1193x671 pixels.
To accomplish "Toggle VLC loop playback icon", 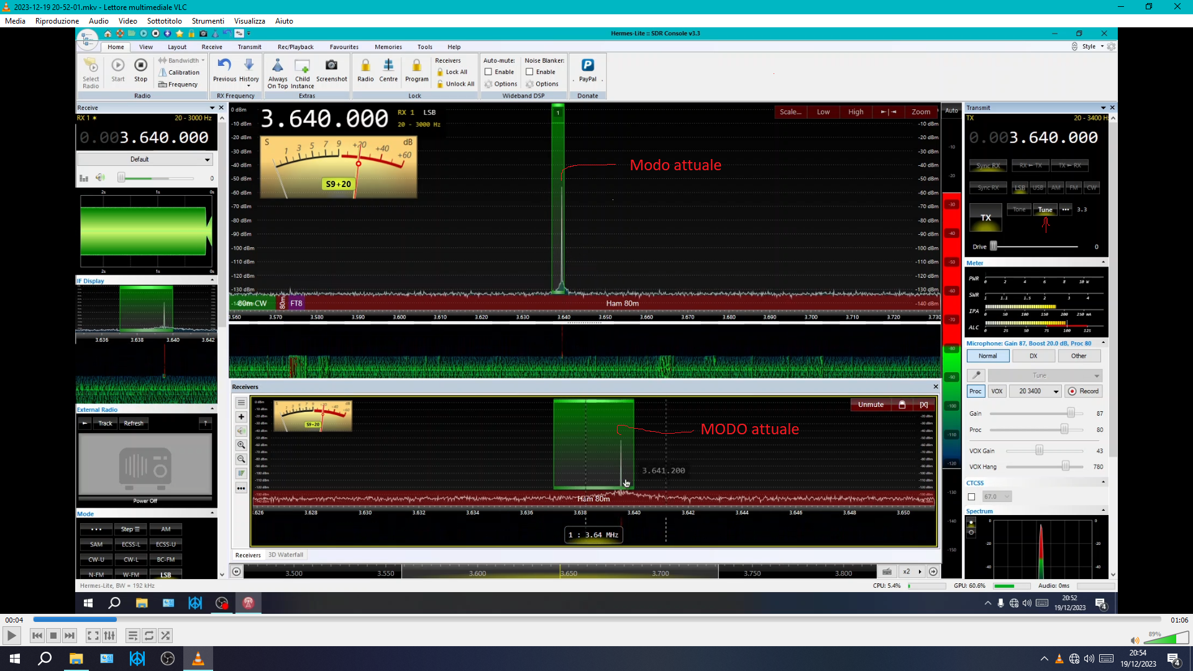I will (x=149, y=636).
